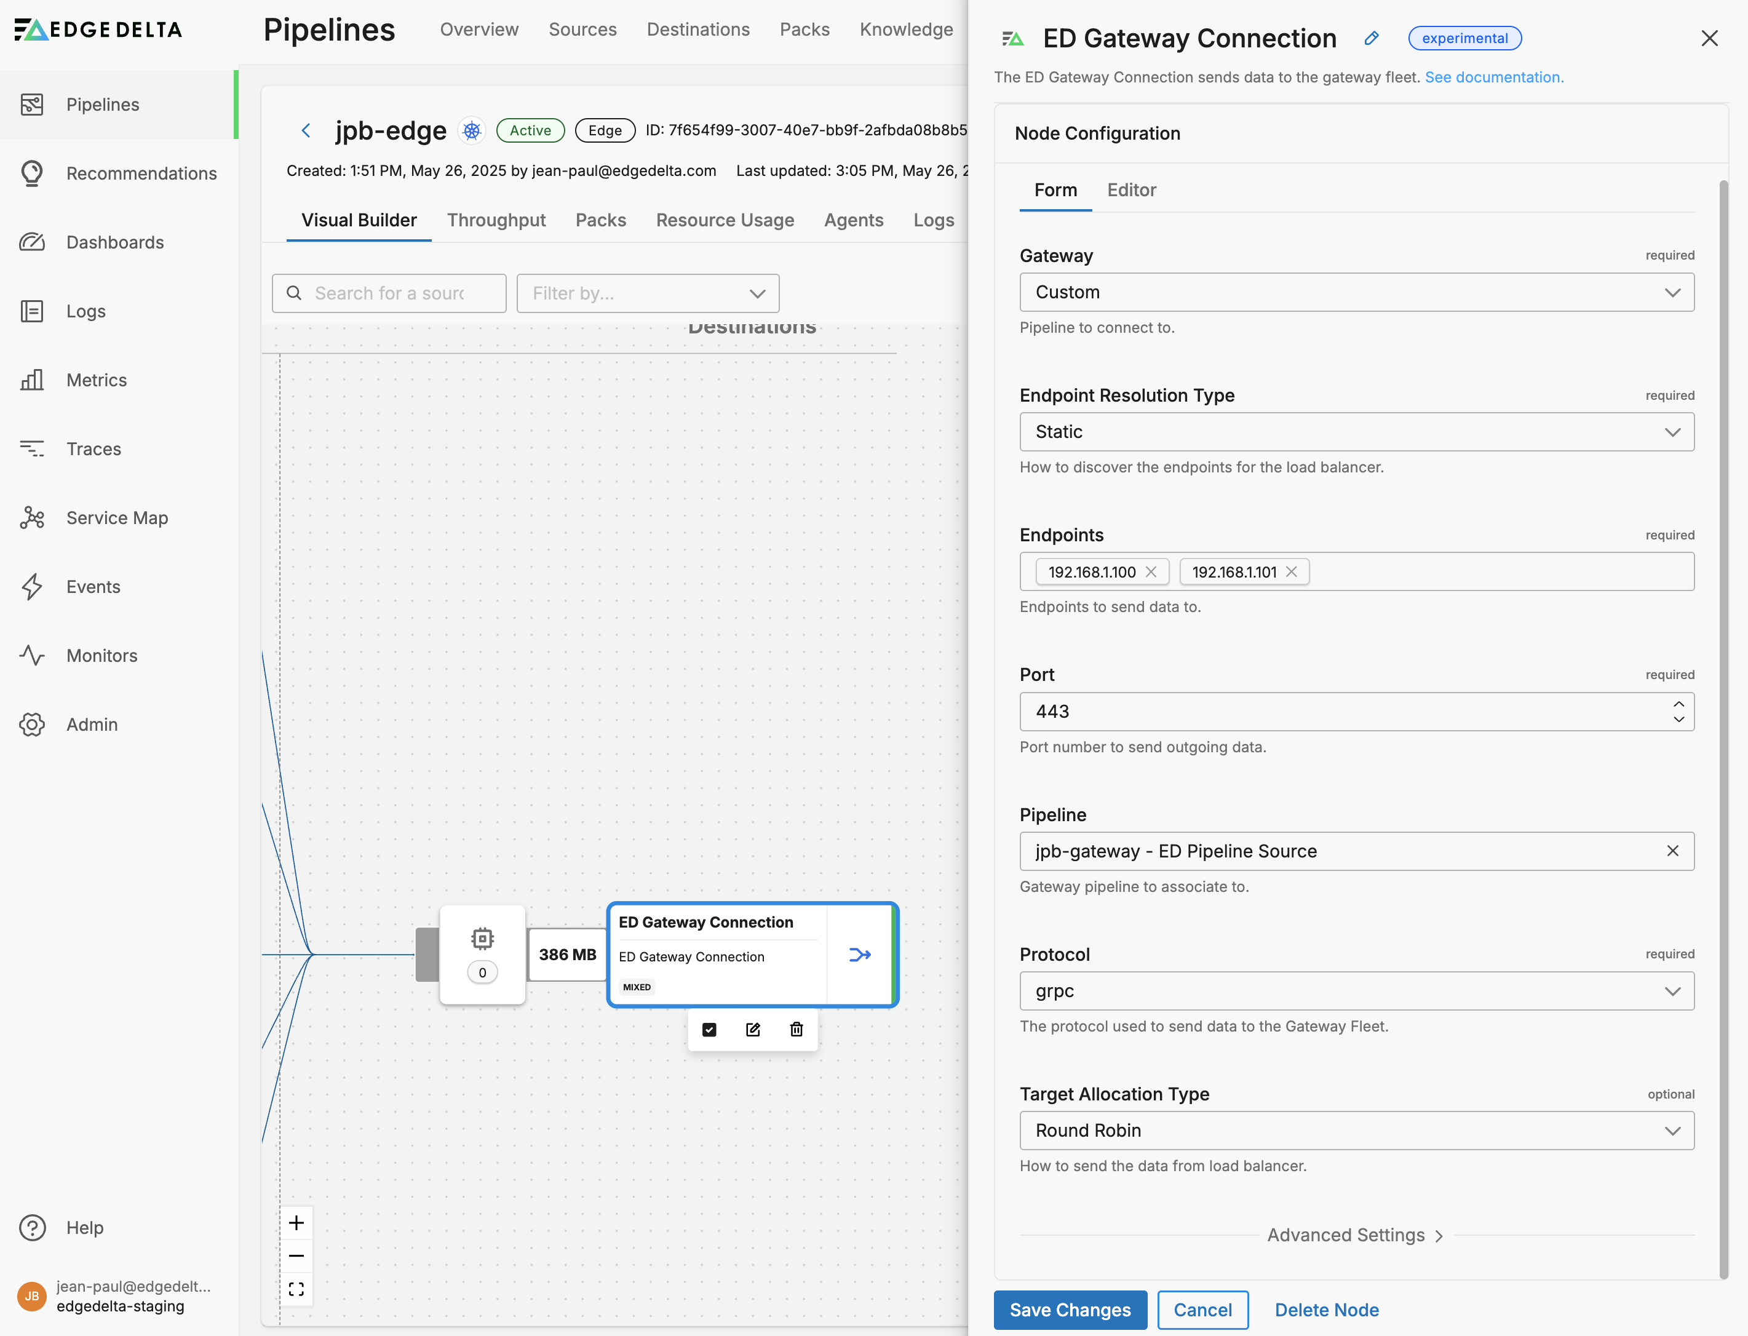Open Metrics bar chart icon
1748x1336 pixels.
point(32,380)
